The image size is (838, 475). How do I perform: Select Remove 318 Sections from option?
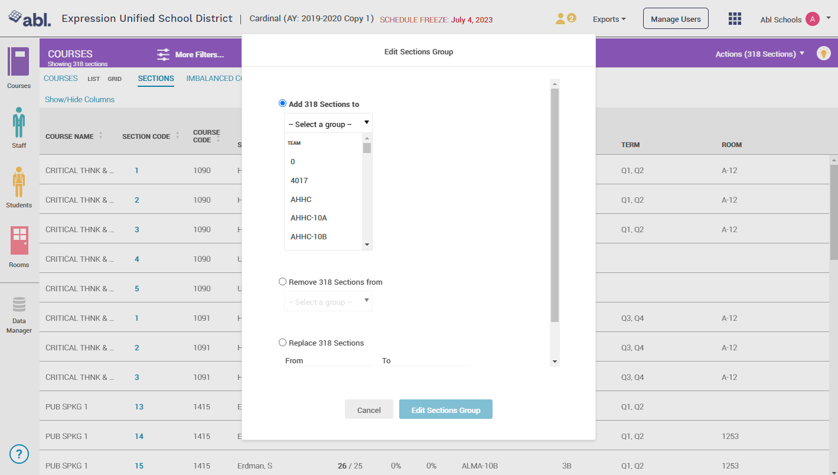coord(282,282)
